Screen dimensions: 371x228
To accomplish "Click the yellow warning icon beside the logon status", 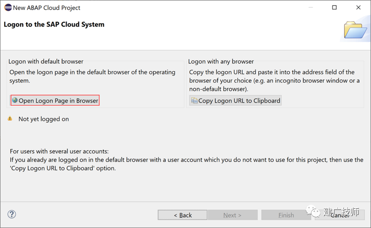I will point(10,119).
